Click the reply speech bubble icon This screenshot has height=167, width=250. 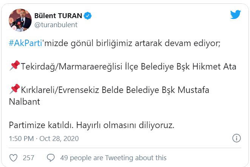pos(51,158)
